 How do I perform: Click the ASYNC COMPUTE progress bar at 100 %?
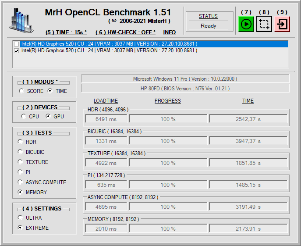(x=168, y=207)
